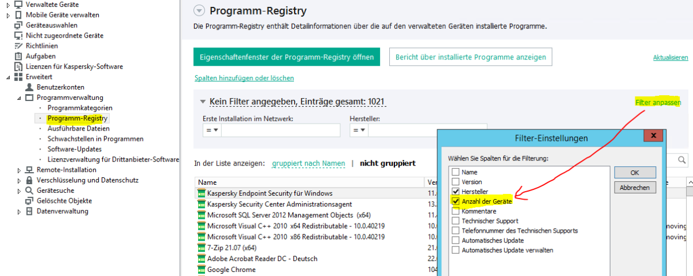
Task: Open Eigenschaftenfenster der Programm-Registry
Action: (x=286, y=57)
